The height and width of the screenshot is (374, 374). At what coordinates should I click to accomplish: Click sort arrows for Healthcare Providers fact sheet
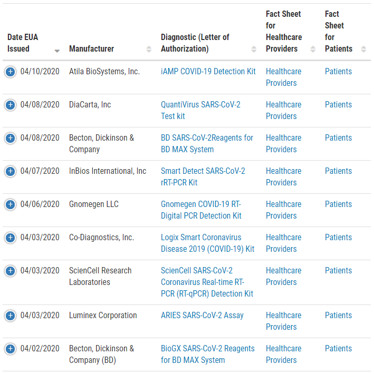click(313, 49)
